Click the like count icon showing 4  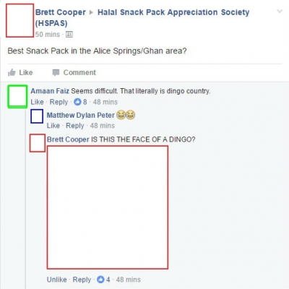(100, 280)
